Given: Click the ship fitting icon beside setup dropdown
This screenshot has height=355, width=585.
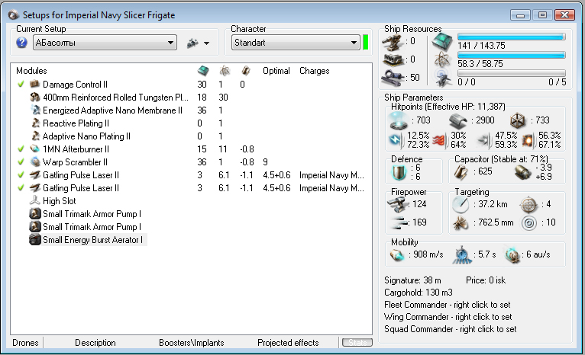Looking at the screenshot, I should click(192, 43).
